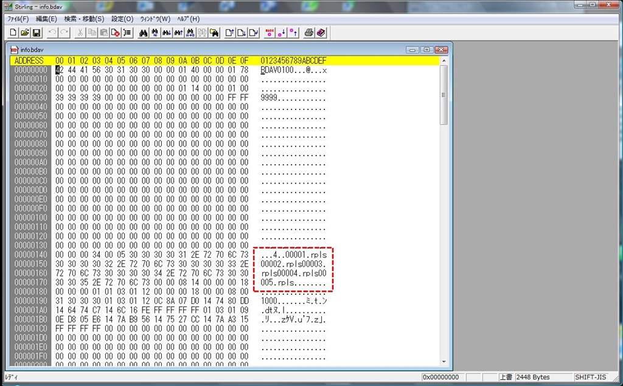The image size is (623, 386).
Task: Toggle 上書 overwrite mode in status bar
Action: point(506,377)
